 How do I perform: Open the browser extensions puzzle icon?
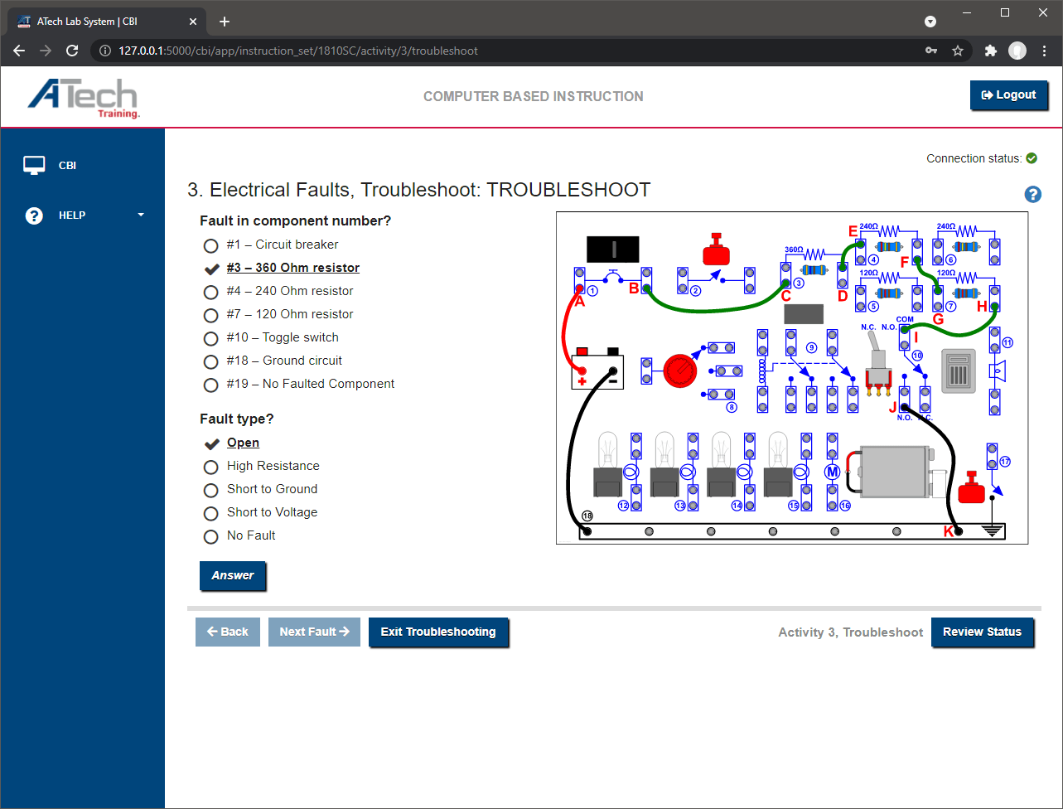[x=990, y=51]
